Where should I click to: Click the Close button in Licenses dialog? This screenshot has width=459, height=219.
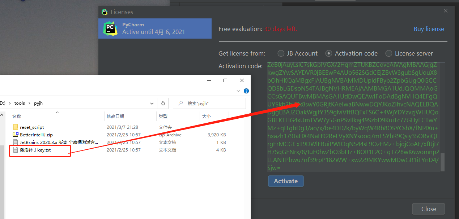[x=429, y=209]
